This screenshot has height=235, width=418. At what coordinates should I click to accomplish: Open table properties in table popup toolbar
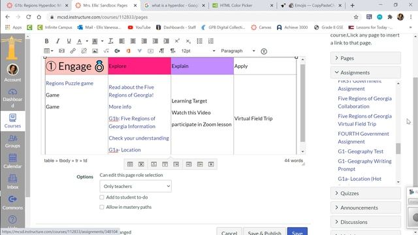[130, 164]
